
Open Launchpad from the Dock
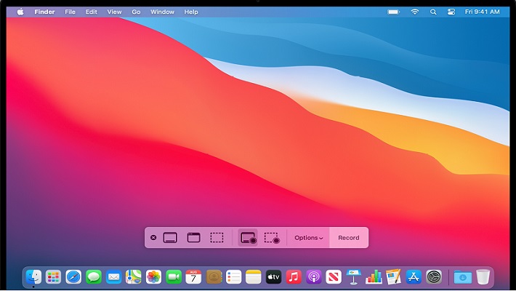[x=53, y=277]
